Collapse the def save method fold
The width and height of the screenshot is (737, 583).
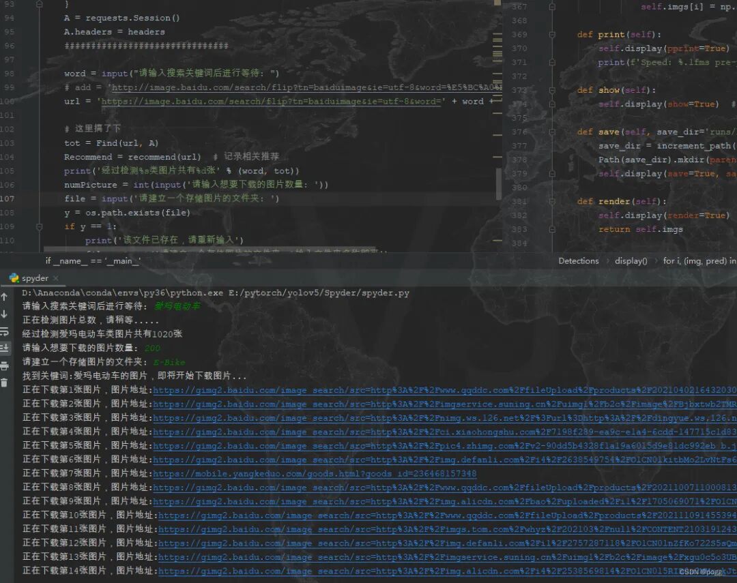[x=552, y=132]
